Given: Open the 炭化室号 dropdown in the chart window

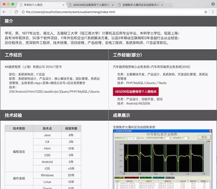Looking at the screenshot, I should tap(188, 138).
